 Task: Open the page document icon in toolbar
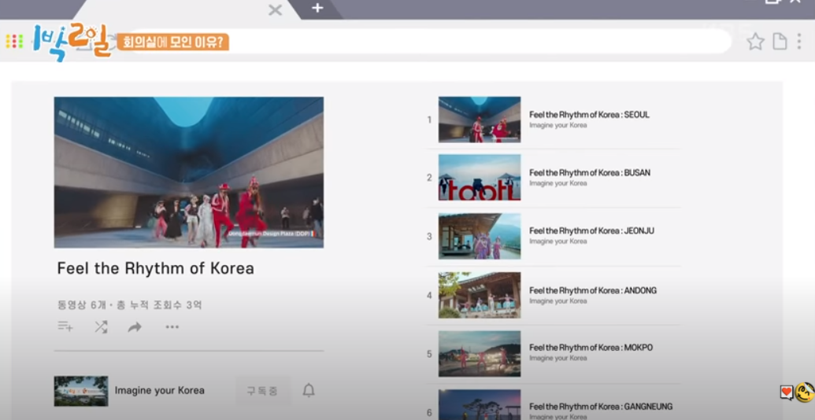(x=780, y=42)
